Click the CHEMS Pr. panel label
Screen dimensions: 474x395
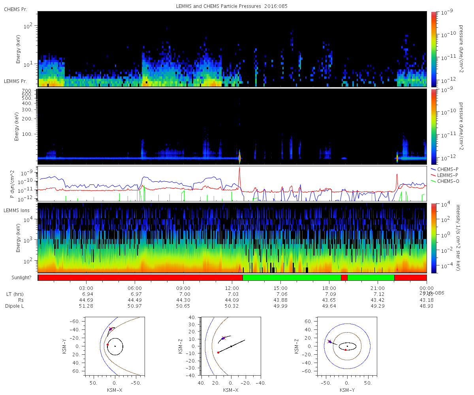click(x=15, y=9)
